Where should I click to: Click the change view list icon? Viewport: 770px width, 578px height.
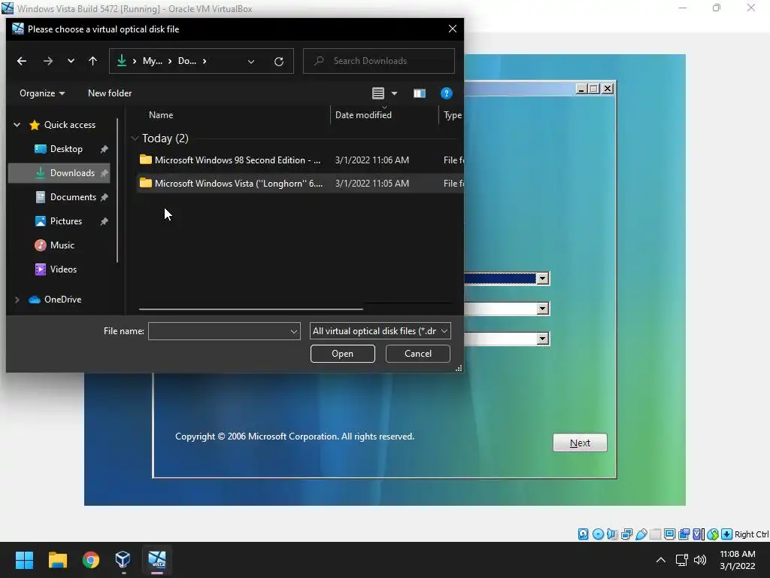pyautogui.click(x=378, y=93)
